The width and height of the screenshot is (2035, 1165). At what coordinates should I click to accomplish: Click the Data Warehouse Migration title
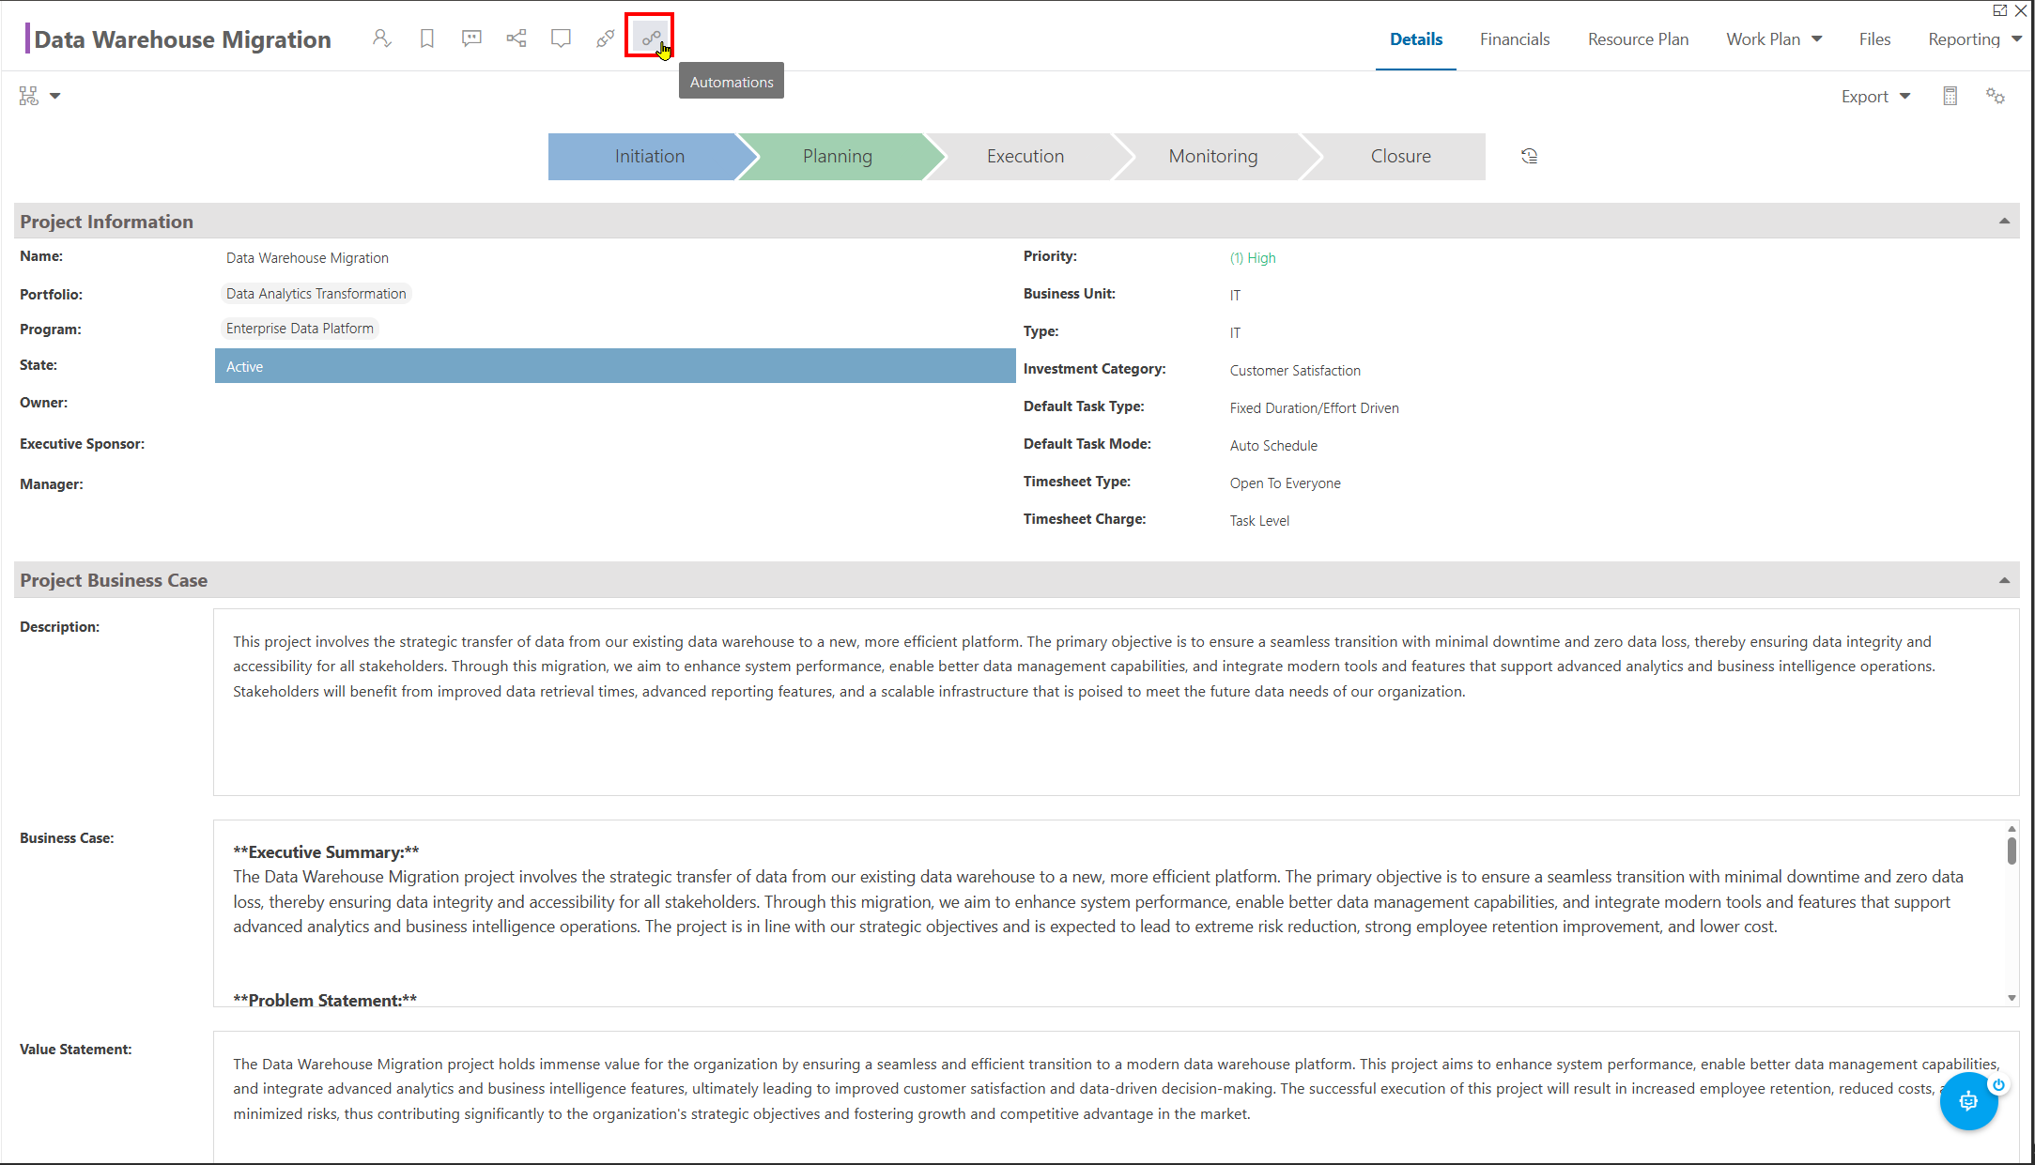182,39
